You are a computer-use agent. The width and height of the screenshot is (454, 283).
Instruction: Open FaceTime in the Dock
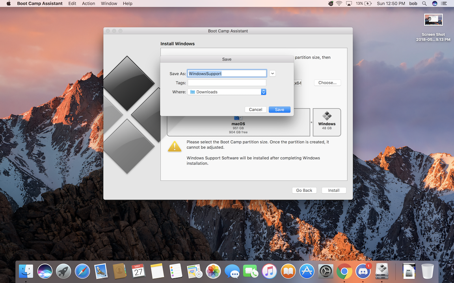(251, 272)
